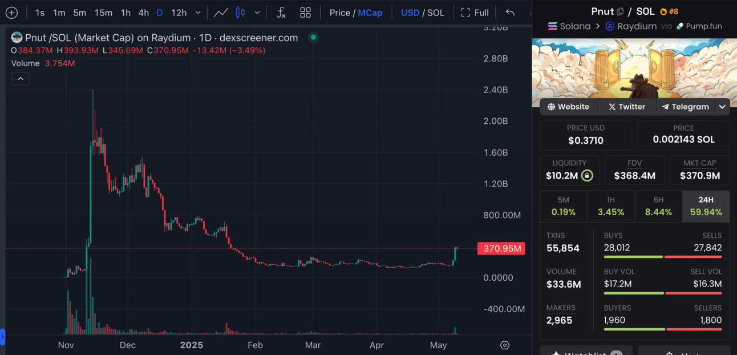
Task: Click the Pump.fun link
Action: pos(699,26)
